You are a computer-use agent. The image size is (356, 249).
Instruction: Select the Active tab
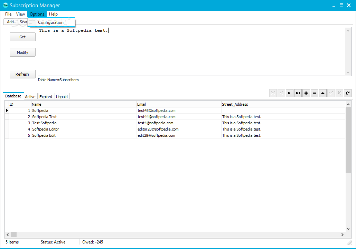(30, 97)
